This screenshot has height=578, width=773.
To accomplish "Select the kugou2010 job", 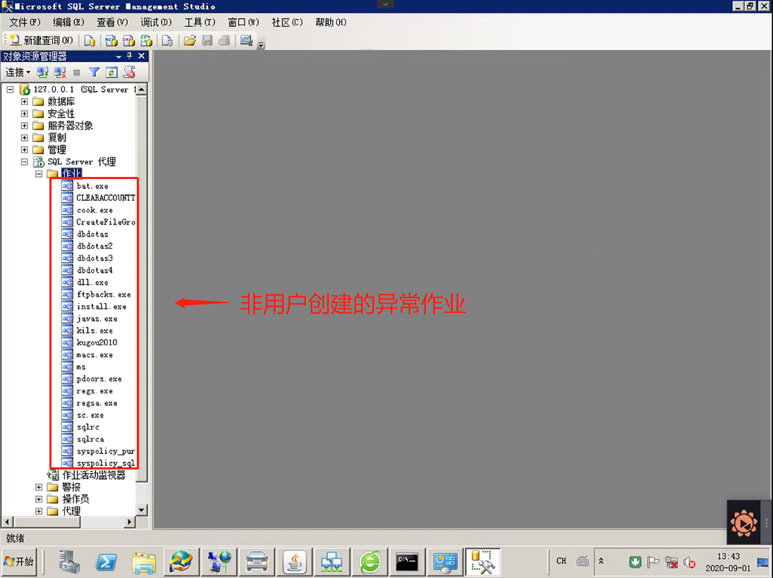I will pyautogui.click(x=97, y=343).
